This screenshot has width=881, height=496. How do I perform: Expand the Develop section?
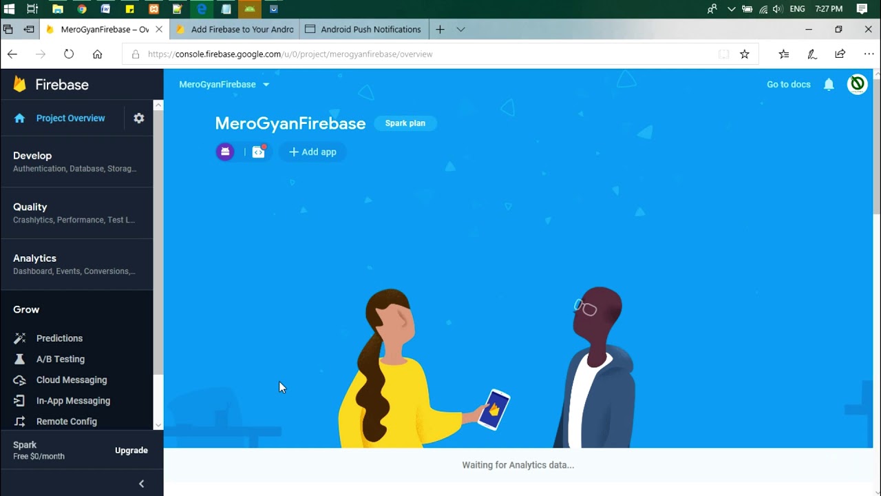point(76,161)
